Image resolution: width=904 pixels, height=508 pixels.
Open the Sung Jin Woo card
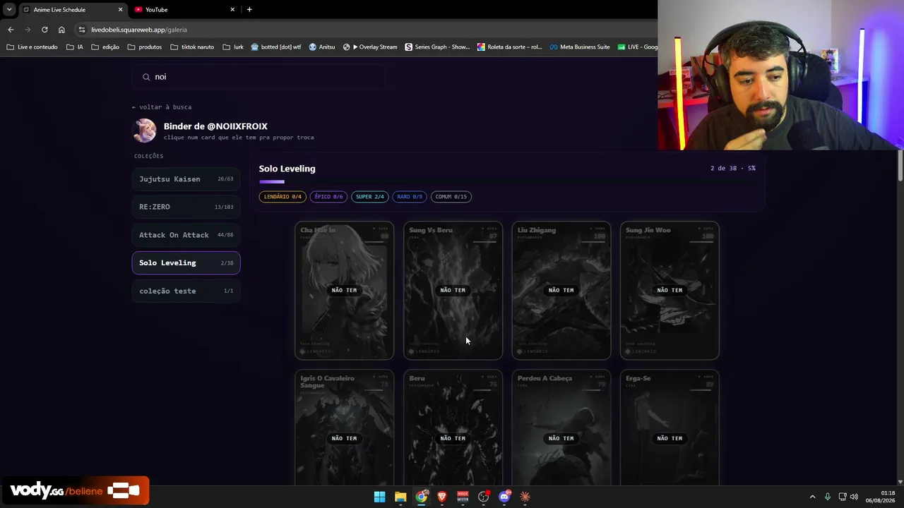point(670,291)
